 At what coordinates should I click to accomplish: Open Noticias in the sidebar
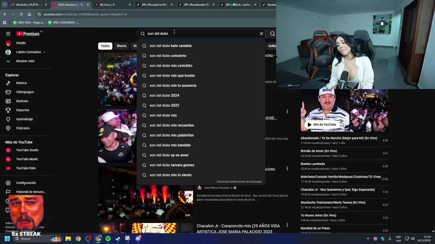click(x=22, y=101)
